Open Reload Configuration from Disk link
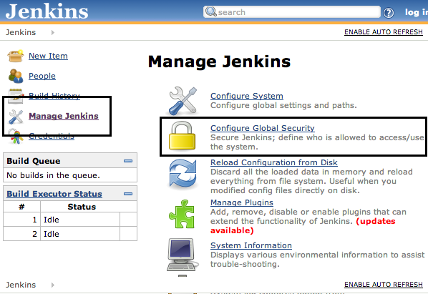Image resolution: width=428 pixels, height=294 pixels. pyautogui.click(x=274, y=162)
